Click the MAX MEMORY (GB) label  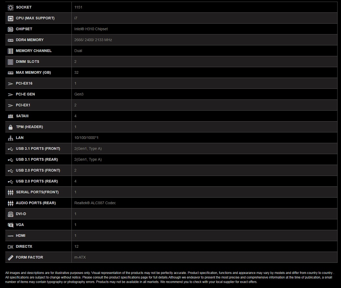(33, 72)
